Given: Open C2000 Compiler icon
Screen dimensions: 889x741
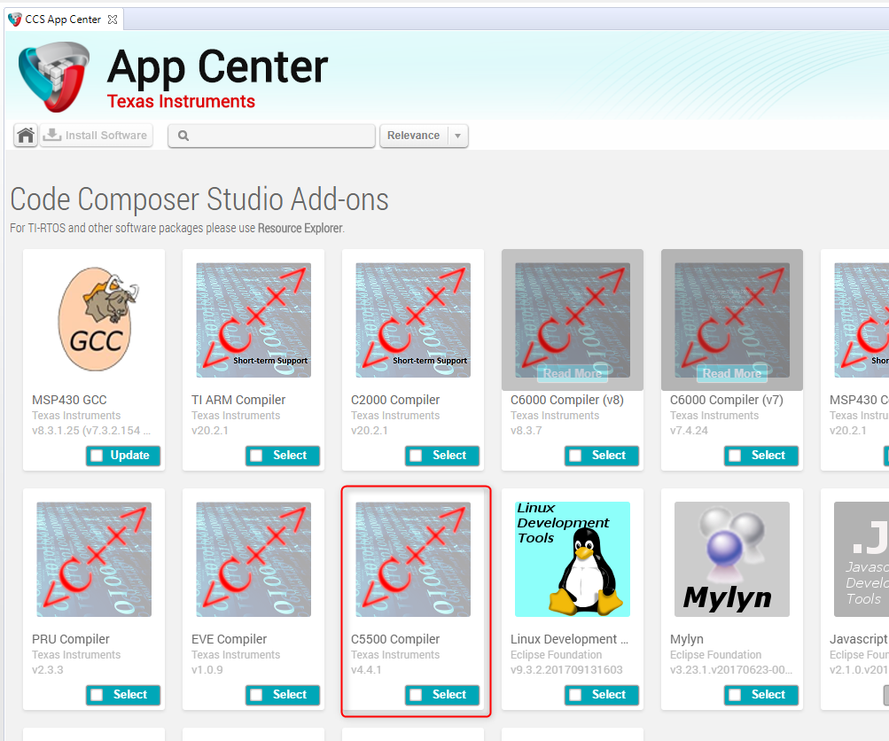Looking at the screenshot, I should (413, 320).
